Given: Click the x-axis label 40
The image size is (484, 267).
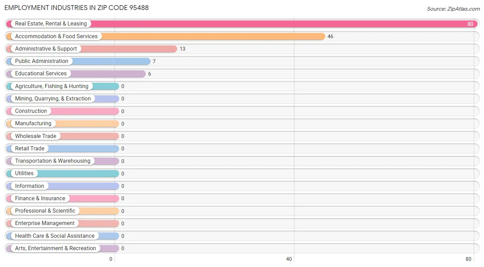Looking at the screenshot, I should (289, 259).
